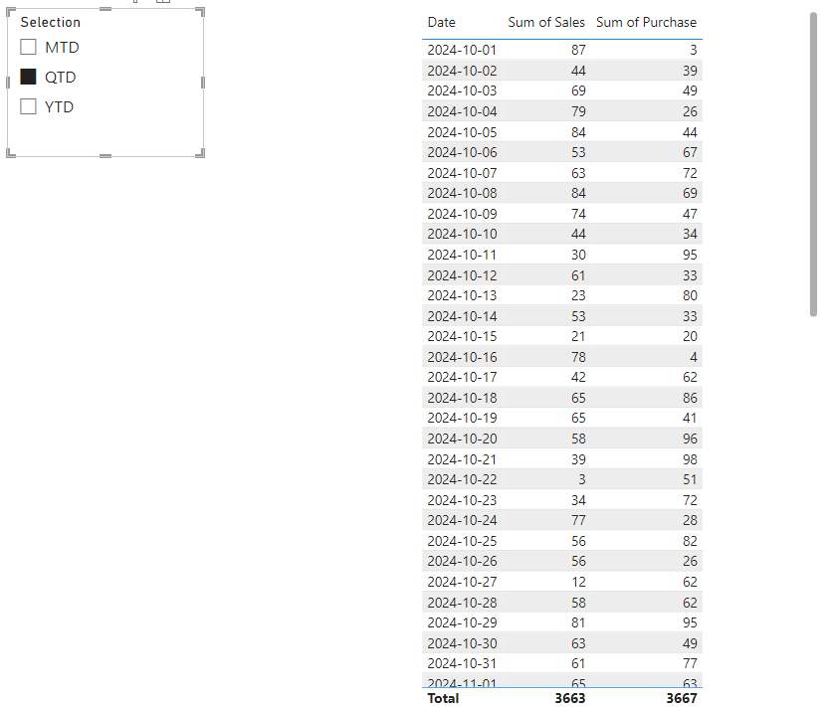Click sales value 30 for 2024-10-11

coord(578,255)
